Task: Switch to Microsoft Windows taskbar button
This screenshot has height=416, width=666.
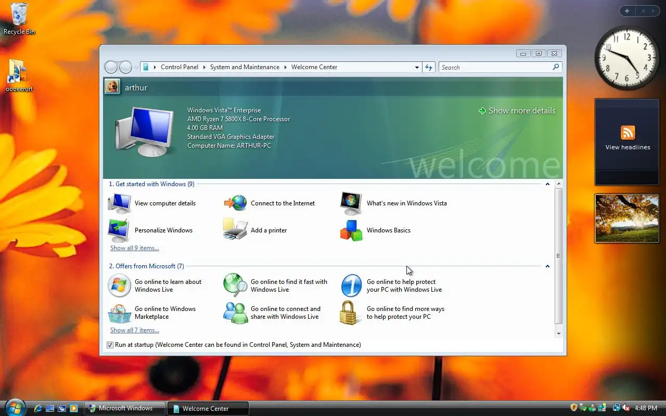Action: [x=124, y=408]
